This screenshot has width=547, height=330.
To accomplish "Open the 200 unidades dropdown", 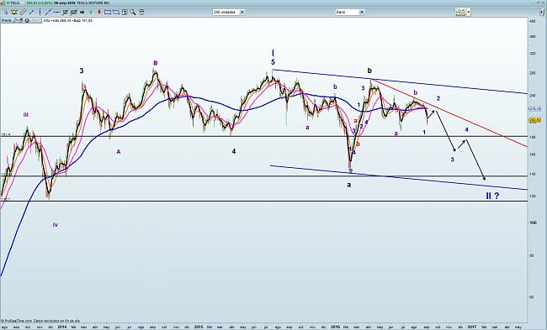I will (x=242, y=12).
